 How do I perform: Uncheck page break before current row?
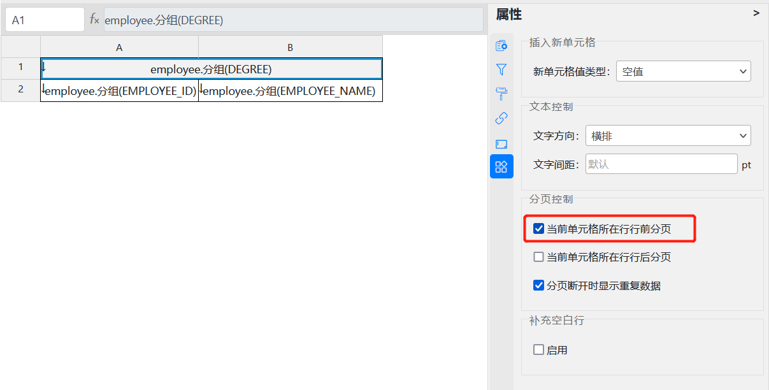pyautogui.click(x=539, y=229)
